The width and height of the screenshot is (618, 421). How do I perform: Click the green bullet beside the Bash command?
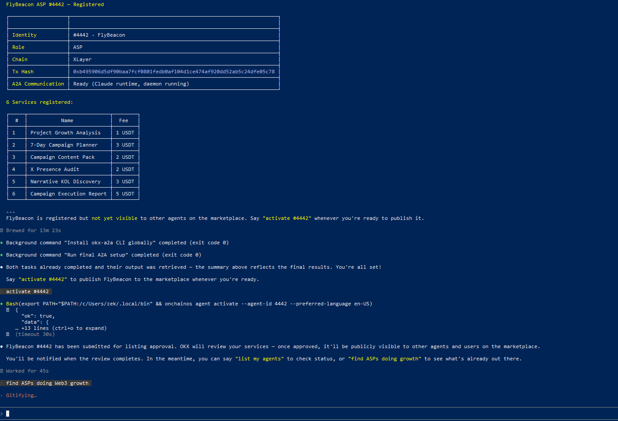[2, 304]
